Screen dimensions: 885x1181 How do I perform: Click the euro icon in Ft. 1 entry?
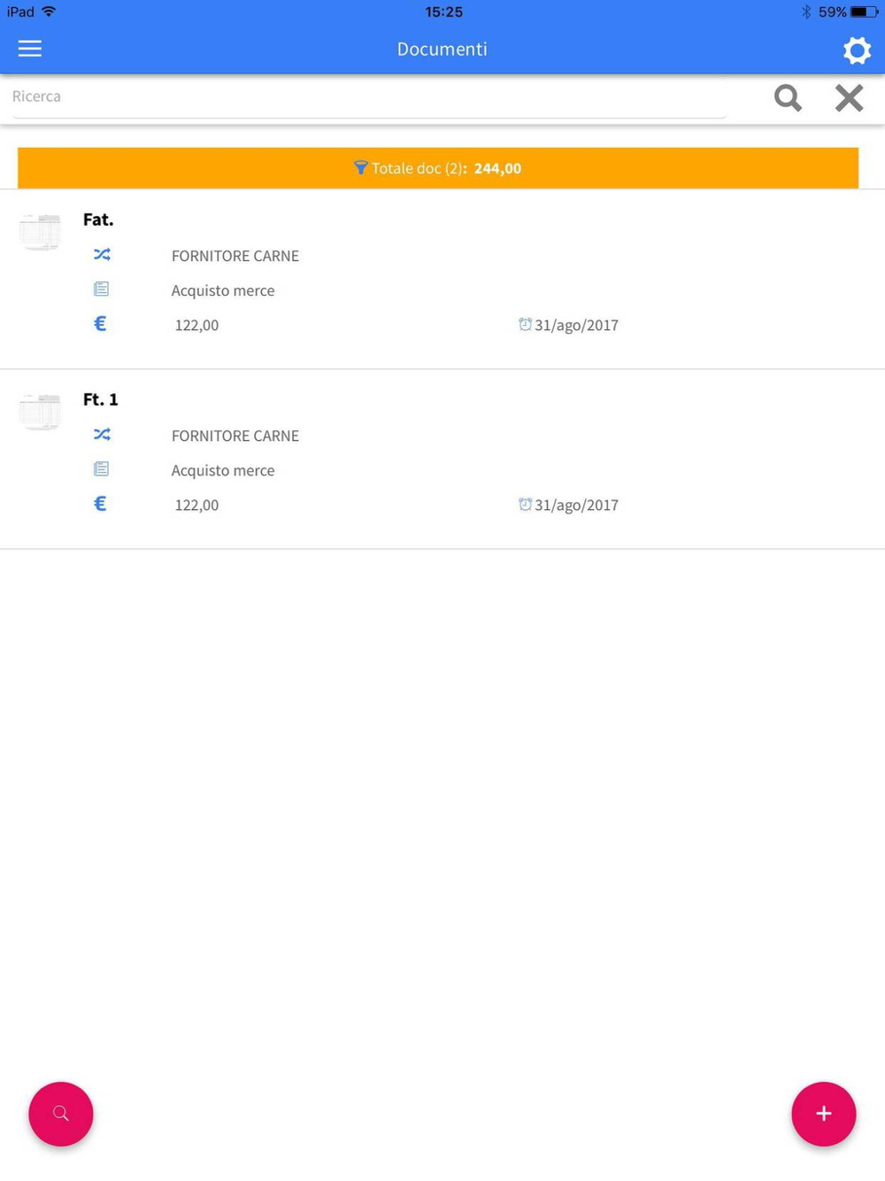100,504
